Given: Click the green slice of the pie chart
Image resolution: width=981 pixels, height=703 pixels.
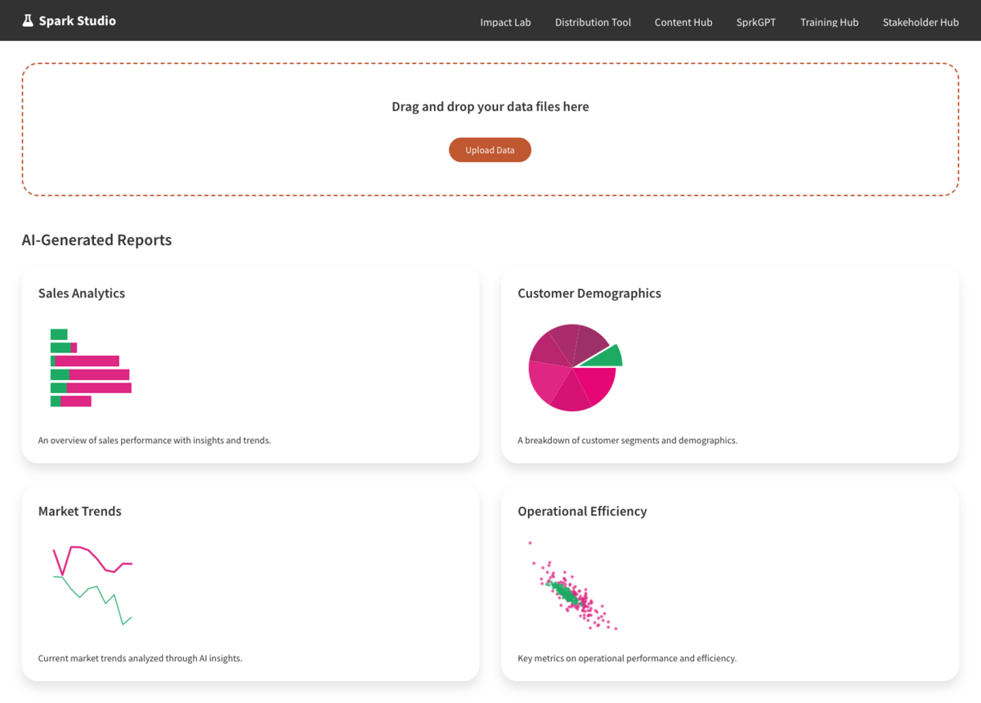Looking at the screenshot, I should 607,356.
